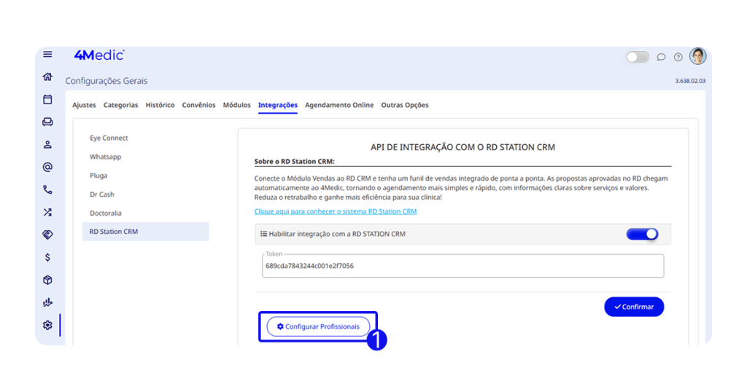Screen dimensions: 747x392
Task: Select the Módulos tab
Action: click(237, 105)
